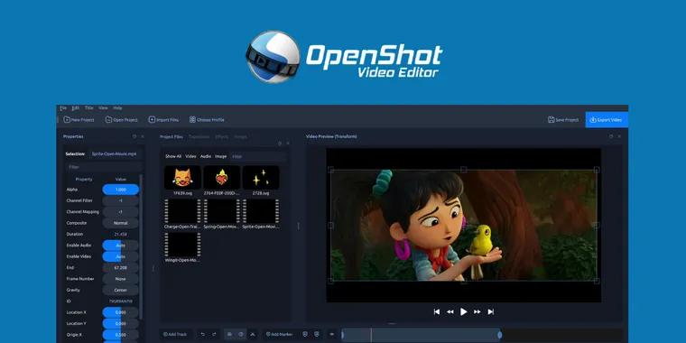Viewport: 686px width, 343px height.
Task: Click the Export Video download icon
Action: click(x=593, y=119)
